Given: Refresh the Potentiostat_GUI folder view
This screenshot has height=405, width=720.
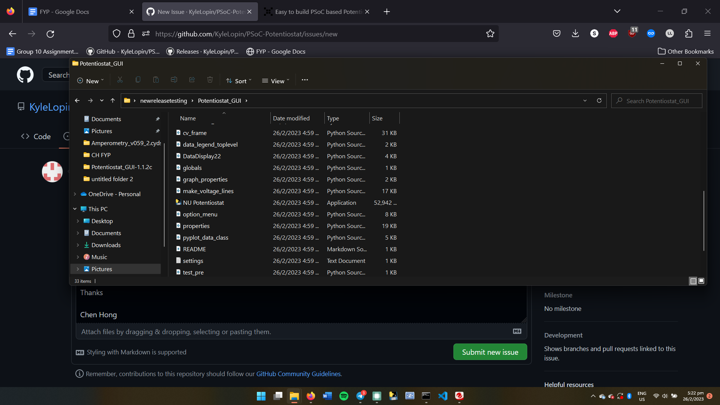Looking at the screenshot, I should [x=599, y=100].
